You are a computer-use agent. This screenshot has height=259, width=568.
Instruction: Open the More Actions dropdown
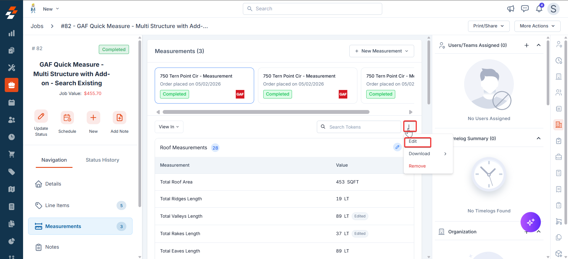tap(538, 26)
